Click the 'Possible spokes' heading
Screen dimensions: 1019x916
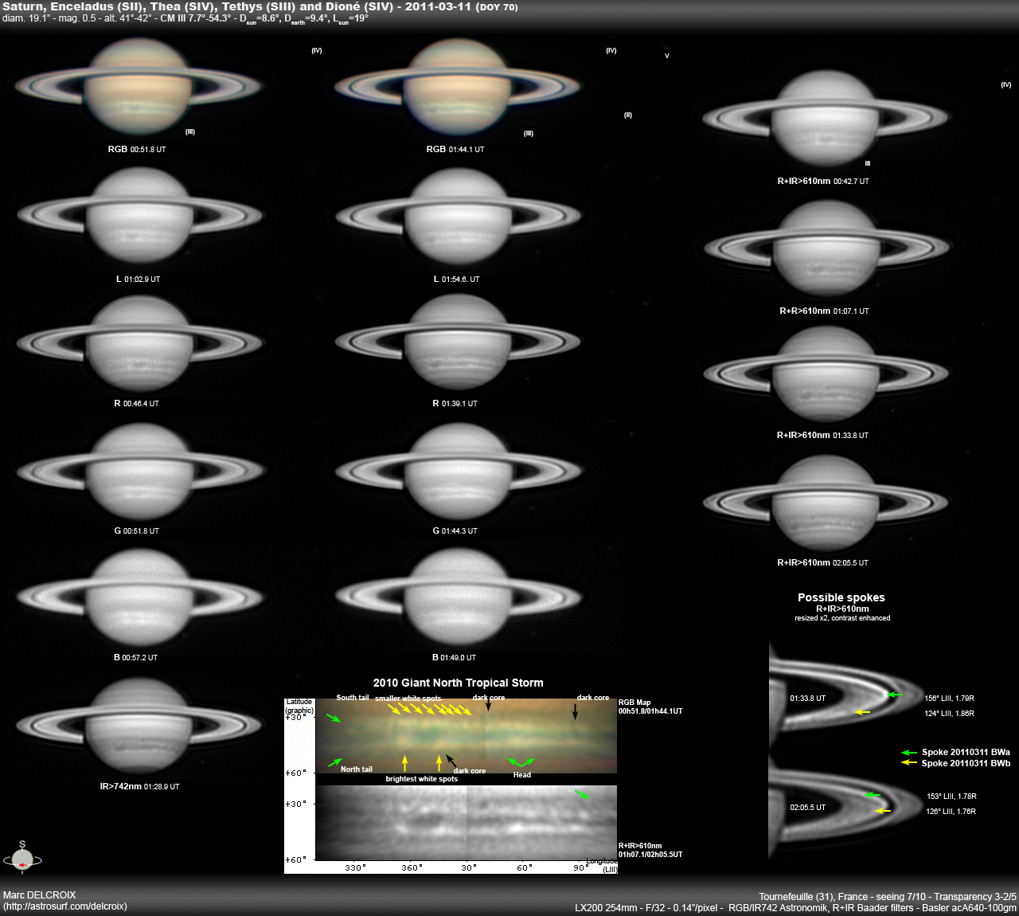841,597
